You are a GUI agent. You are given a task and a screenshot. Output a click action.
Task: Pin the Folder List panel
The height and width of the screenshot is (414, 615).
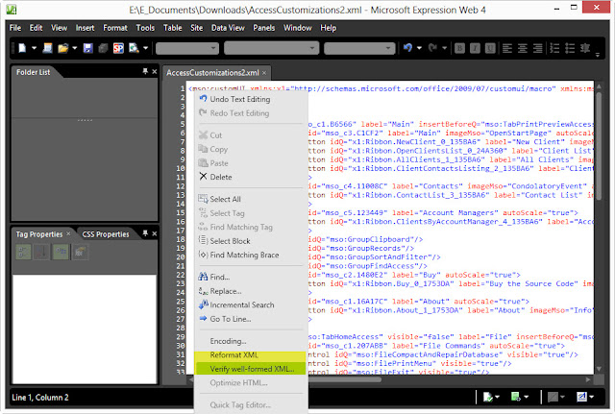point(145,71)
